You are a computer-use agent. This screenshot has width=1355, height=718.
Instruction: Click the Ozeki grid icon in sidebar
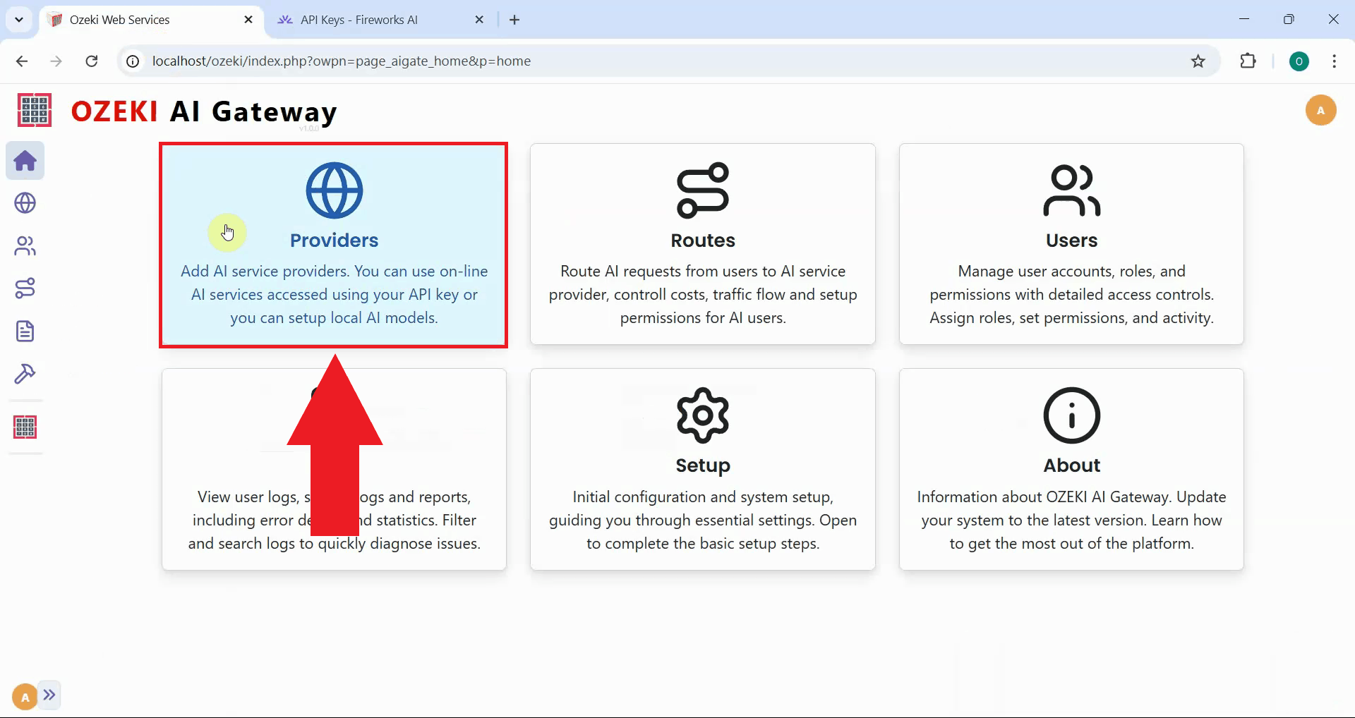pos(25,426)
